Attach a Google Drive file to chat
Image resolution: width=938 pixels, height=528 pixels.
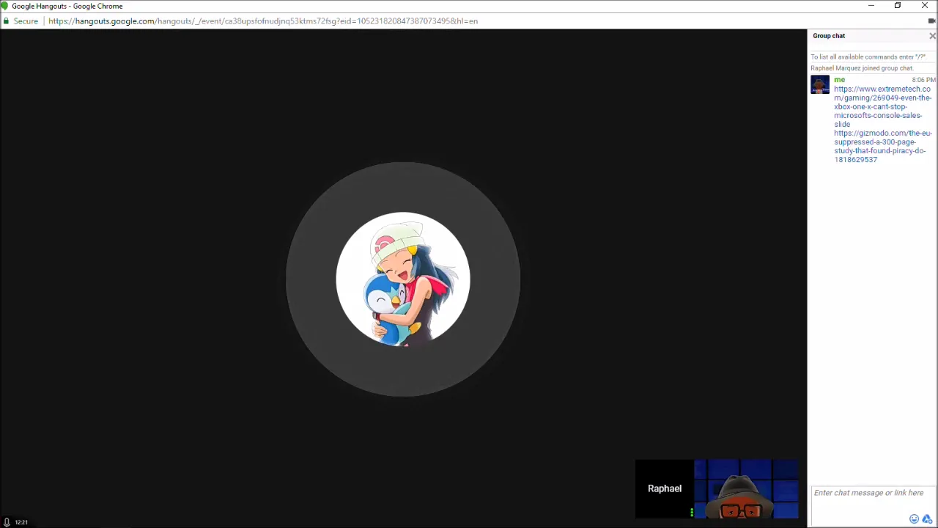[927, 519]
